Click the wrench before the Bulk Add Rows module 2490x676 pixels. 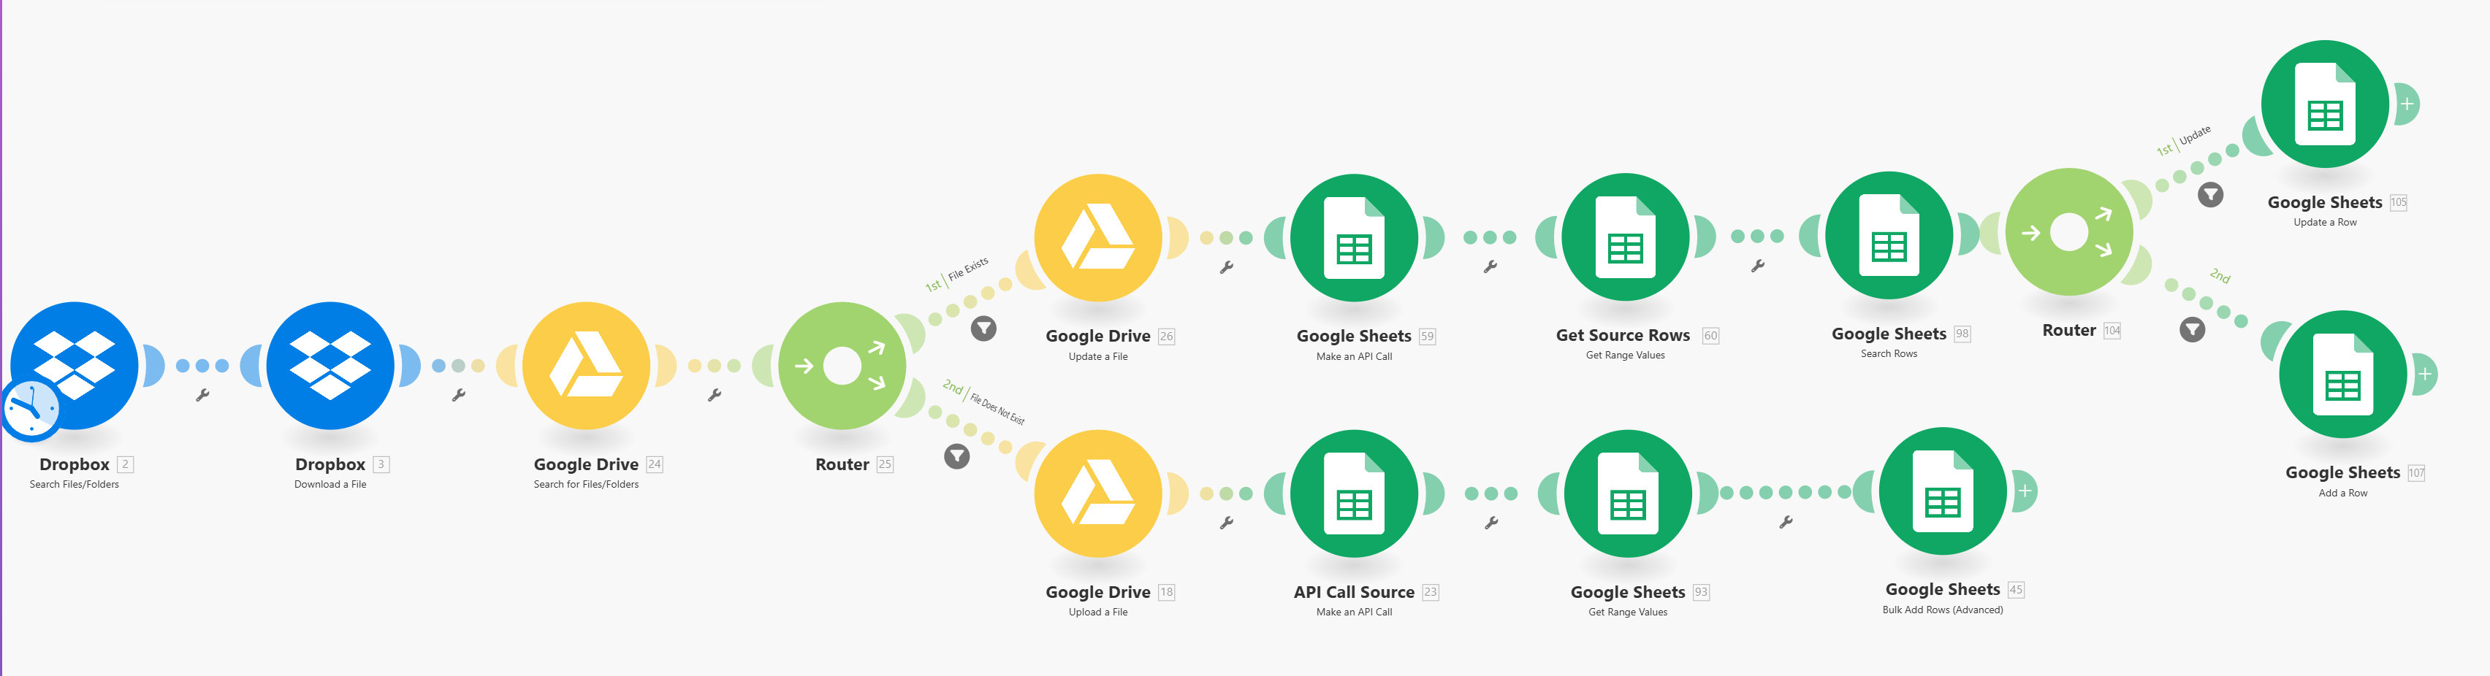tap(1786, 521)
